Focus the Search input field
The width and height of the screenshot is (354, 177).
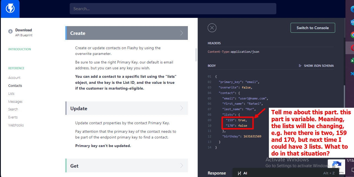point(173,9)
